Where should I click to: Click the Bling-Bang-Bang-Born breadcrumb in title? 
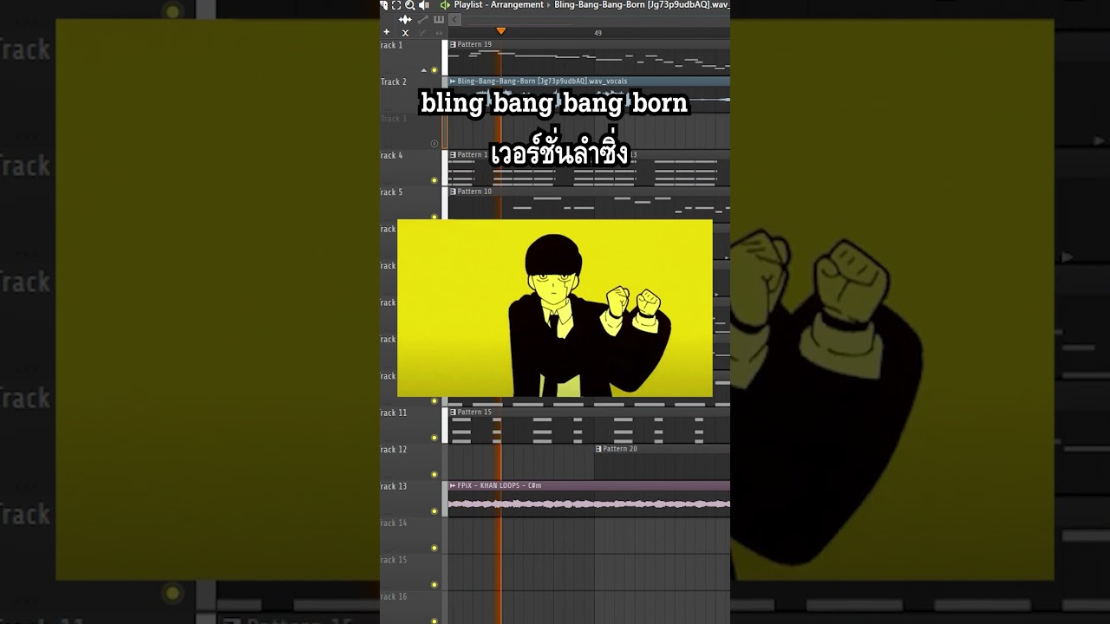coord(642,5)
